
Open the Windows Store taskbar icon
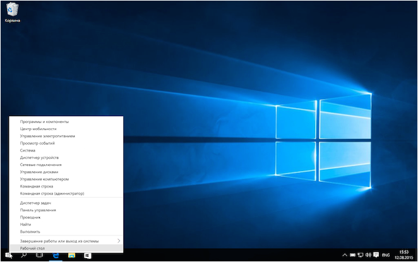(87, 255)
